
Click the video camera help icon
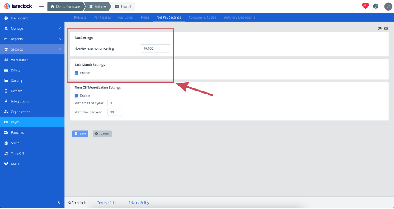[x=380, y=28]
